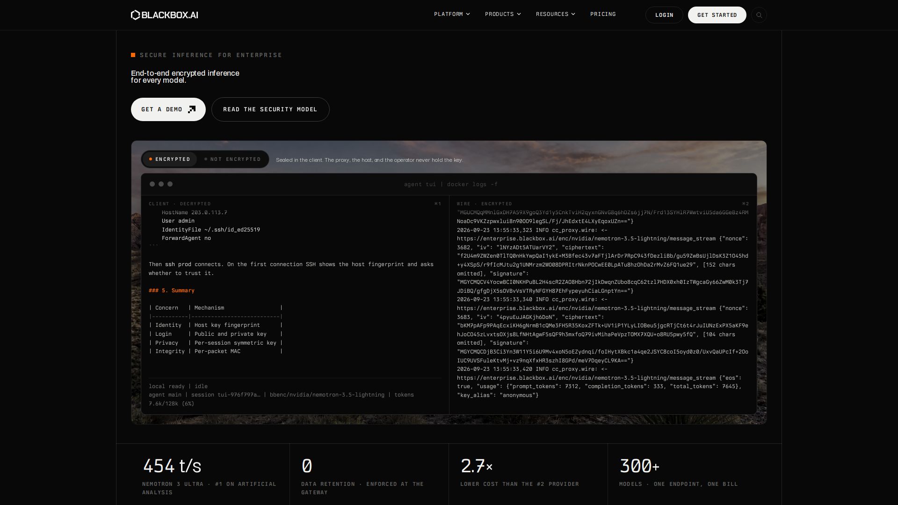Image resolution: width=898 pixels, height=505 pixels.
Task: Click the 'Then ssh prod connects' paragraph
Action: point(291,269)
